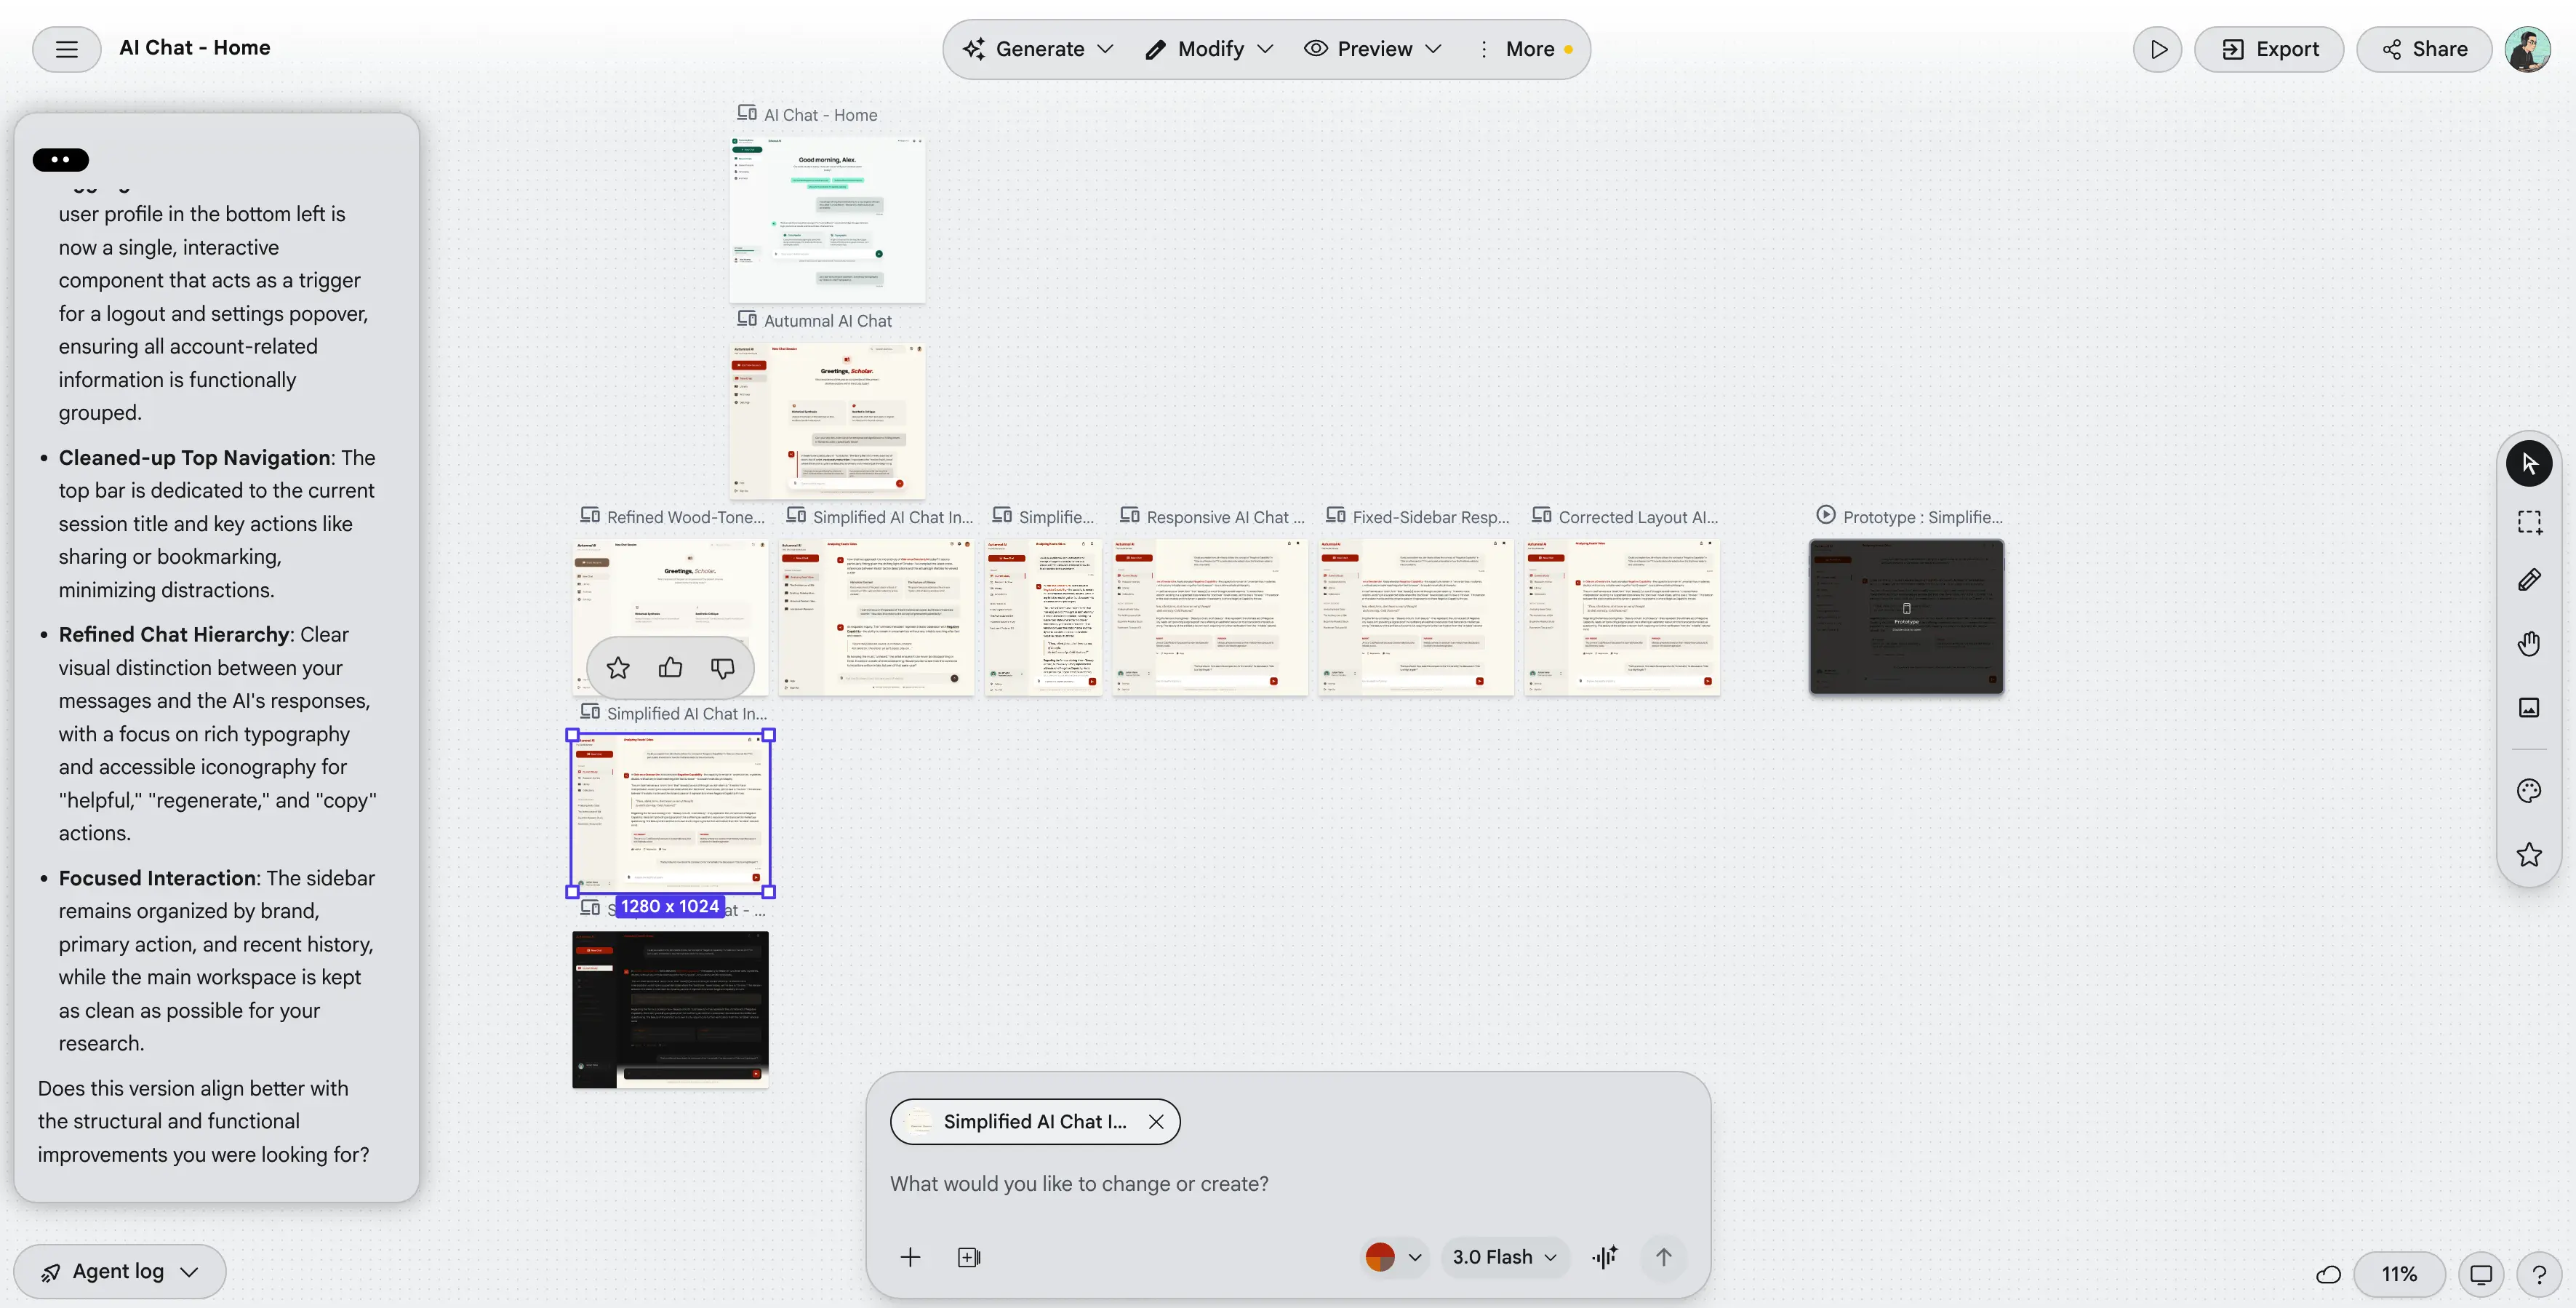This screenshot has height=1308, width=2576.
Task: Open the theme palette icon
Action: (x=2528, y=791)
